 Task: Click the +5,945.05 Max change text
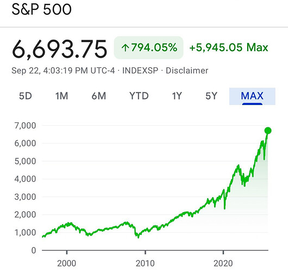229,47
